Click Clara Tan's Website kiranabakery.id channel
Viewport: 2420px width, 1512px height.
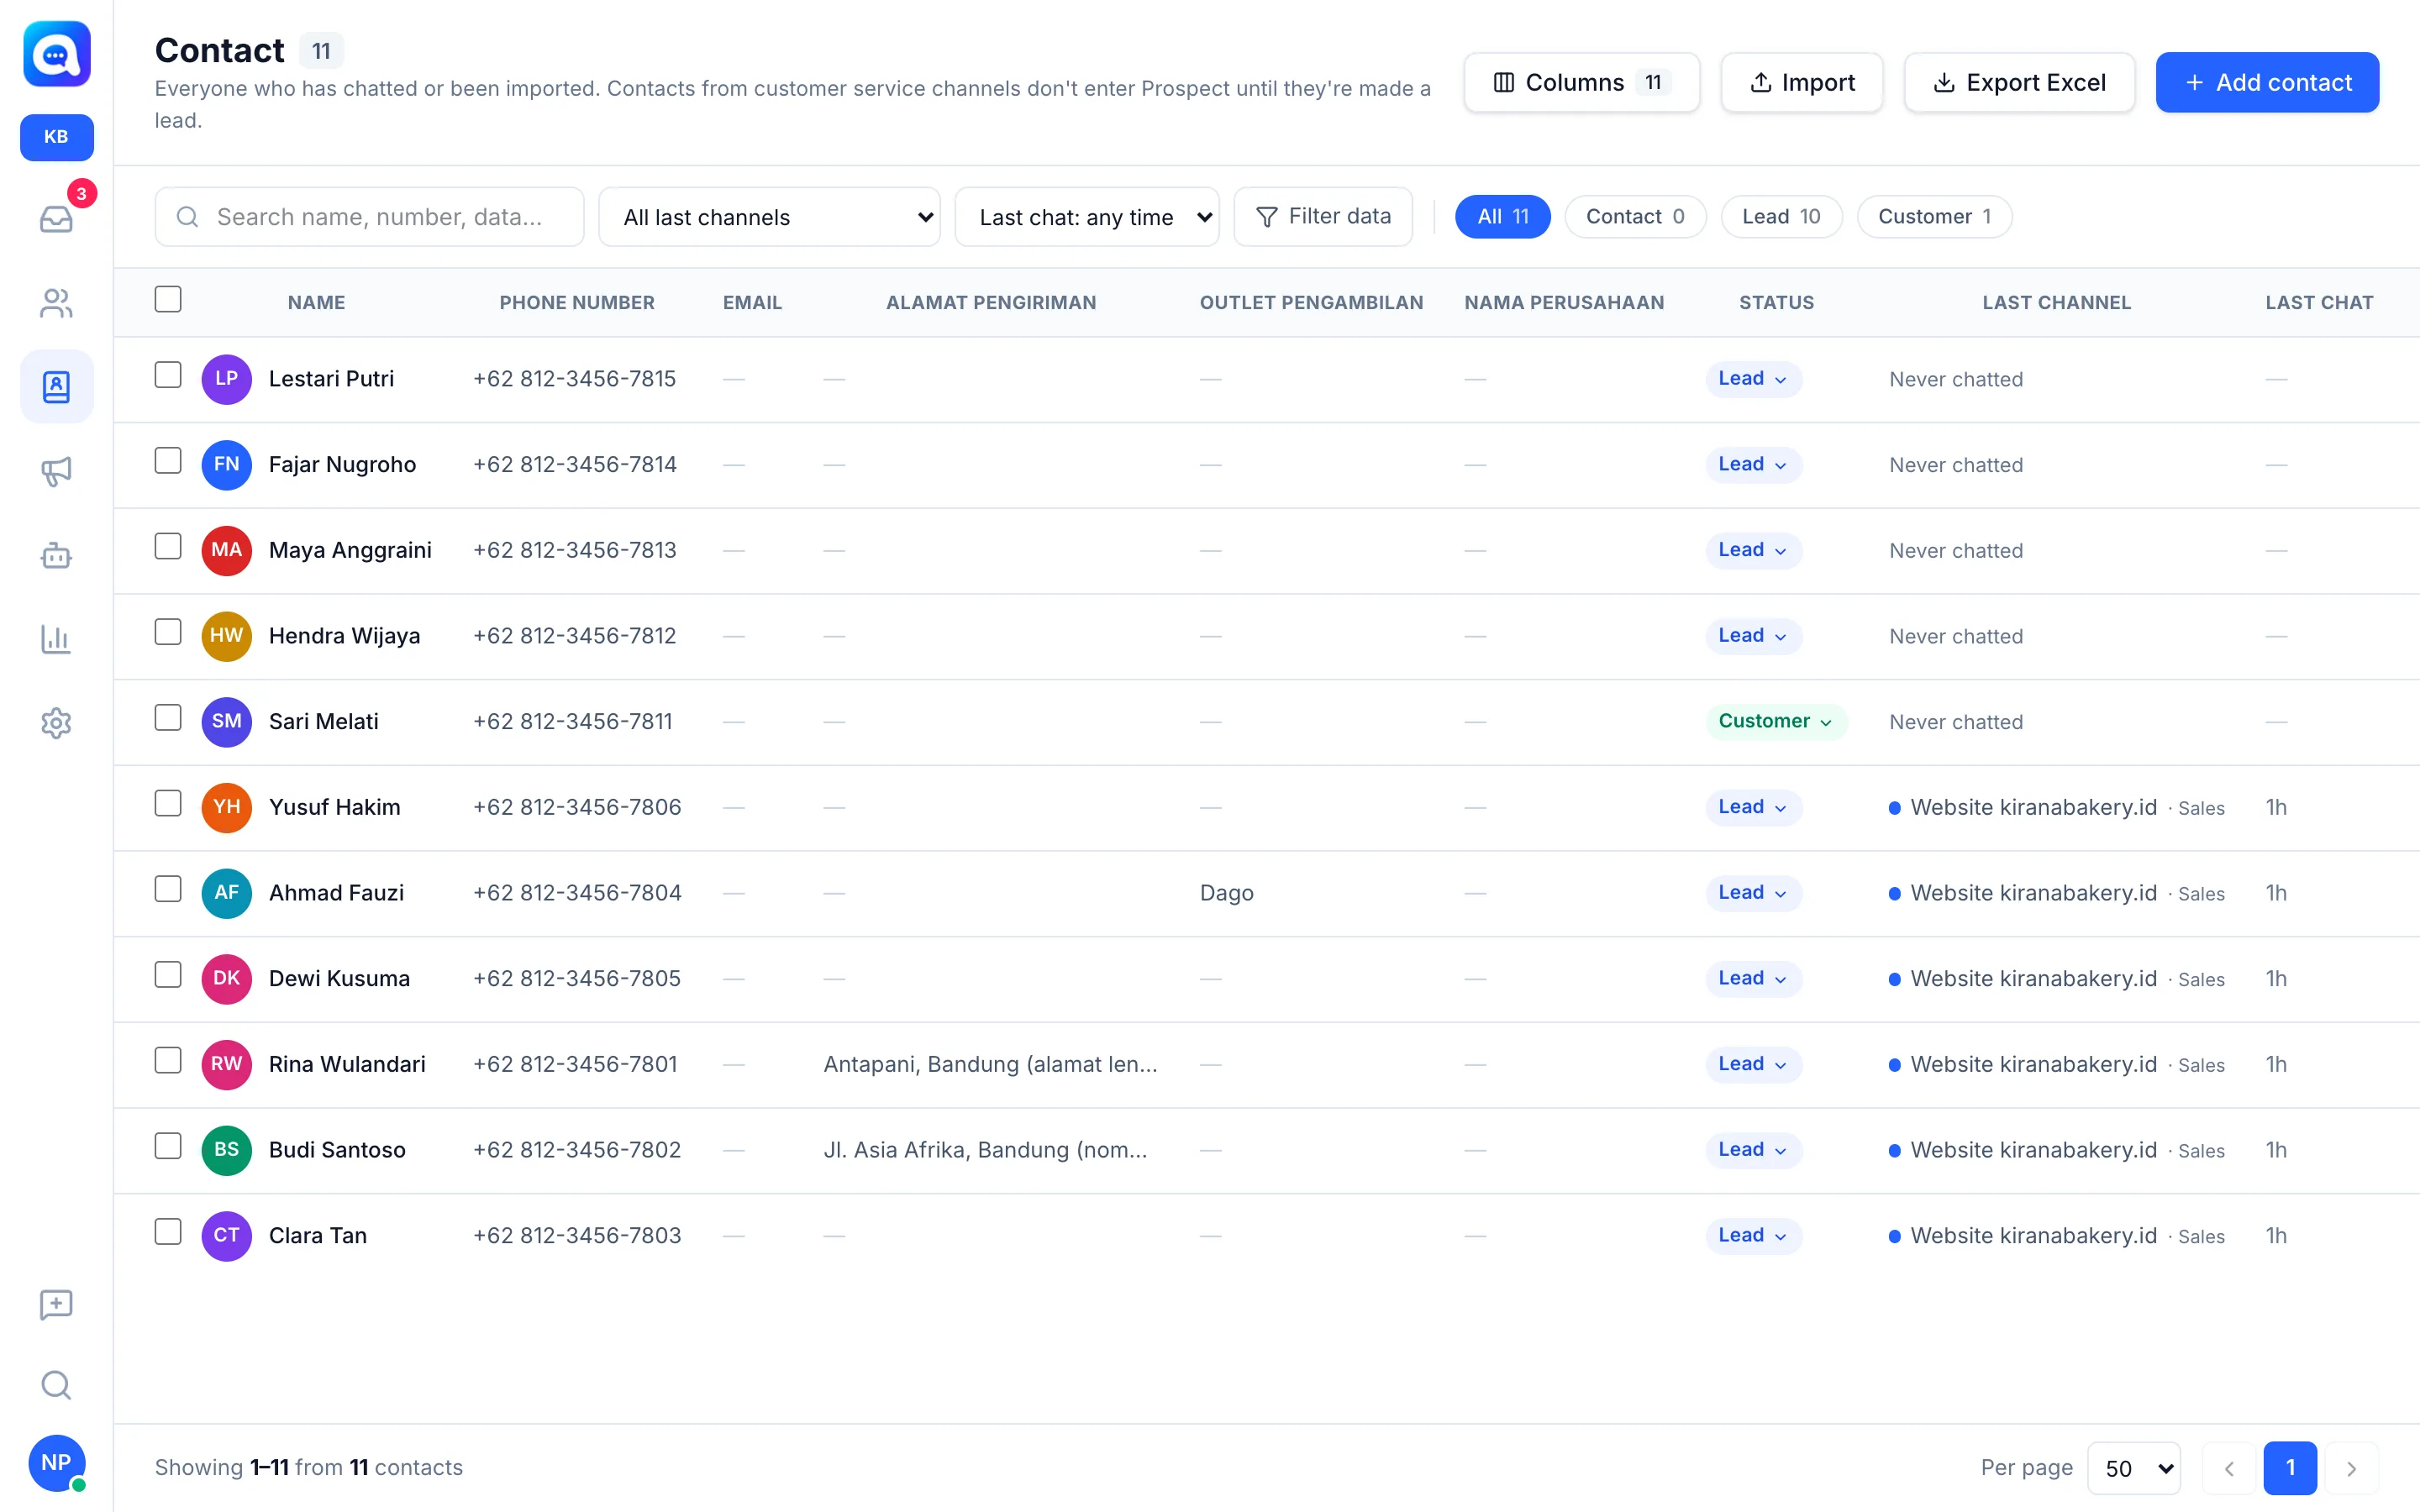2033,1236
